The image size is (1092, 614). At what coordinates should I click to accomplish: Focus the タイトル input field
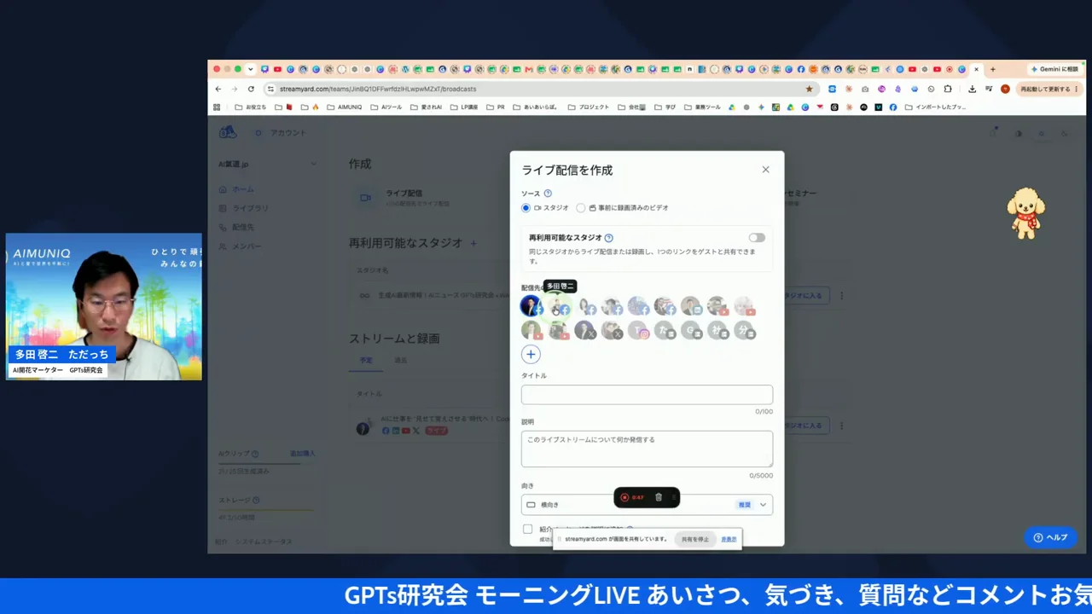(647, 394)
